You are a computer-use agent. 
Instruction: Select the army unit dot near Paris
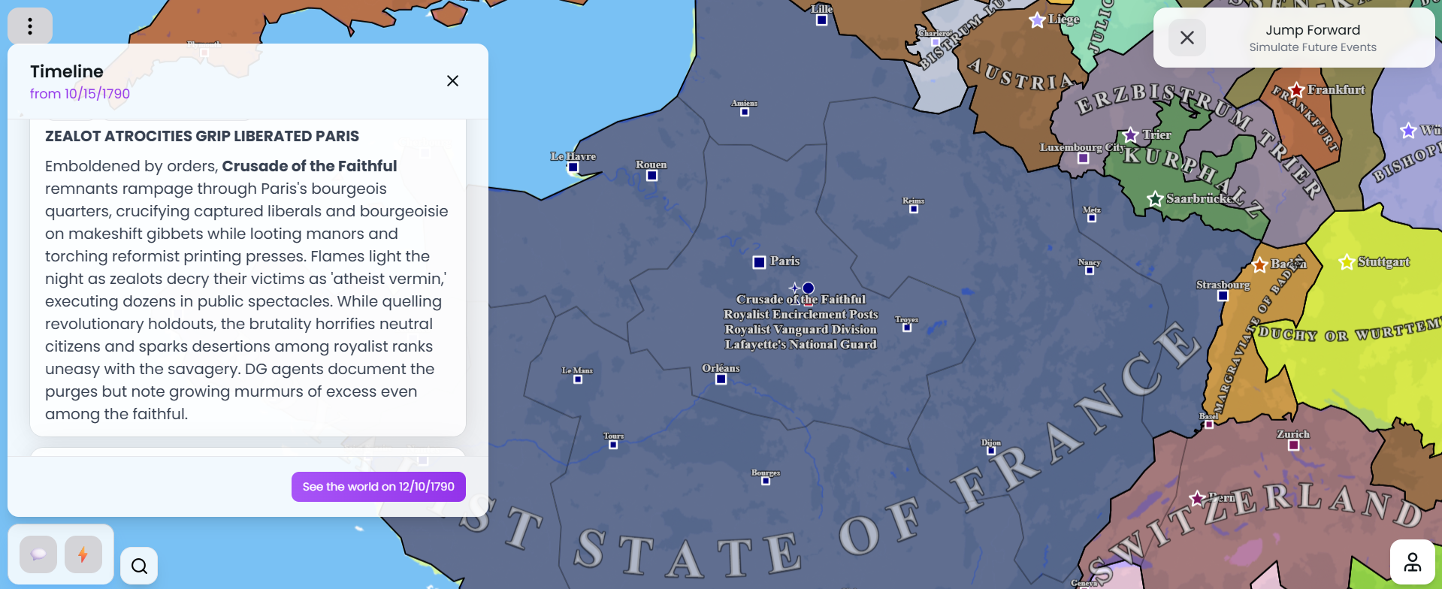pos(809,288)
